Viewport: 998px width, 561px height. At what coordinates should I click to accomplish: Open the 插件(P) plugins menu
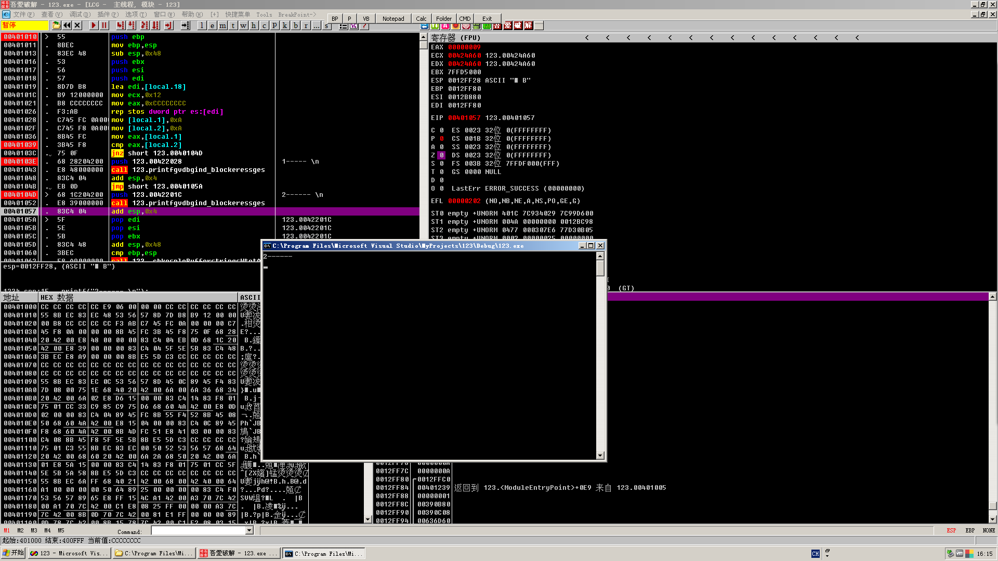pos(108,15)
